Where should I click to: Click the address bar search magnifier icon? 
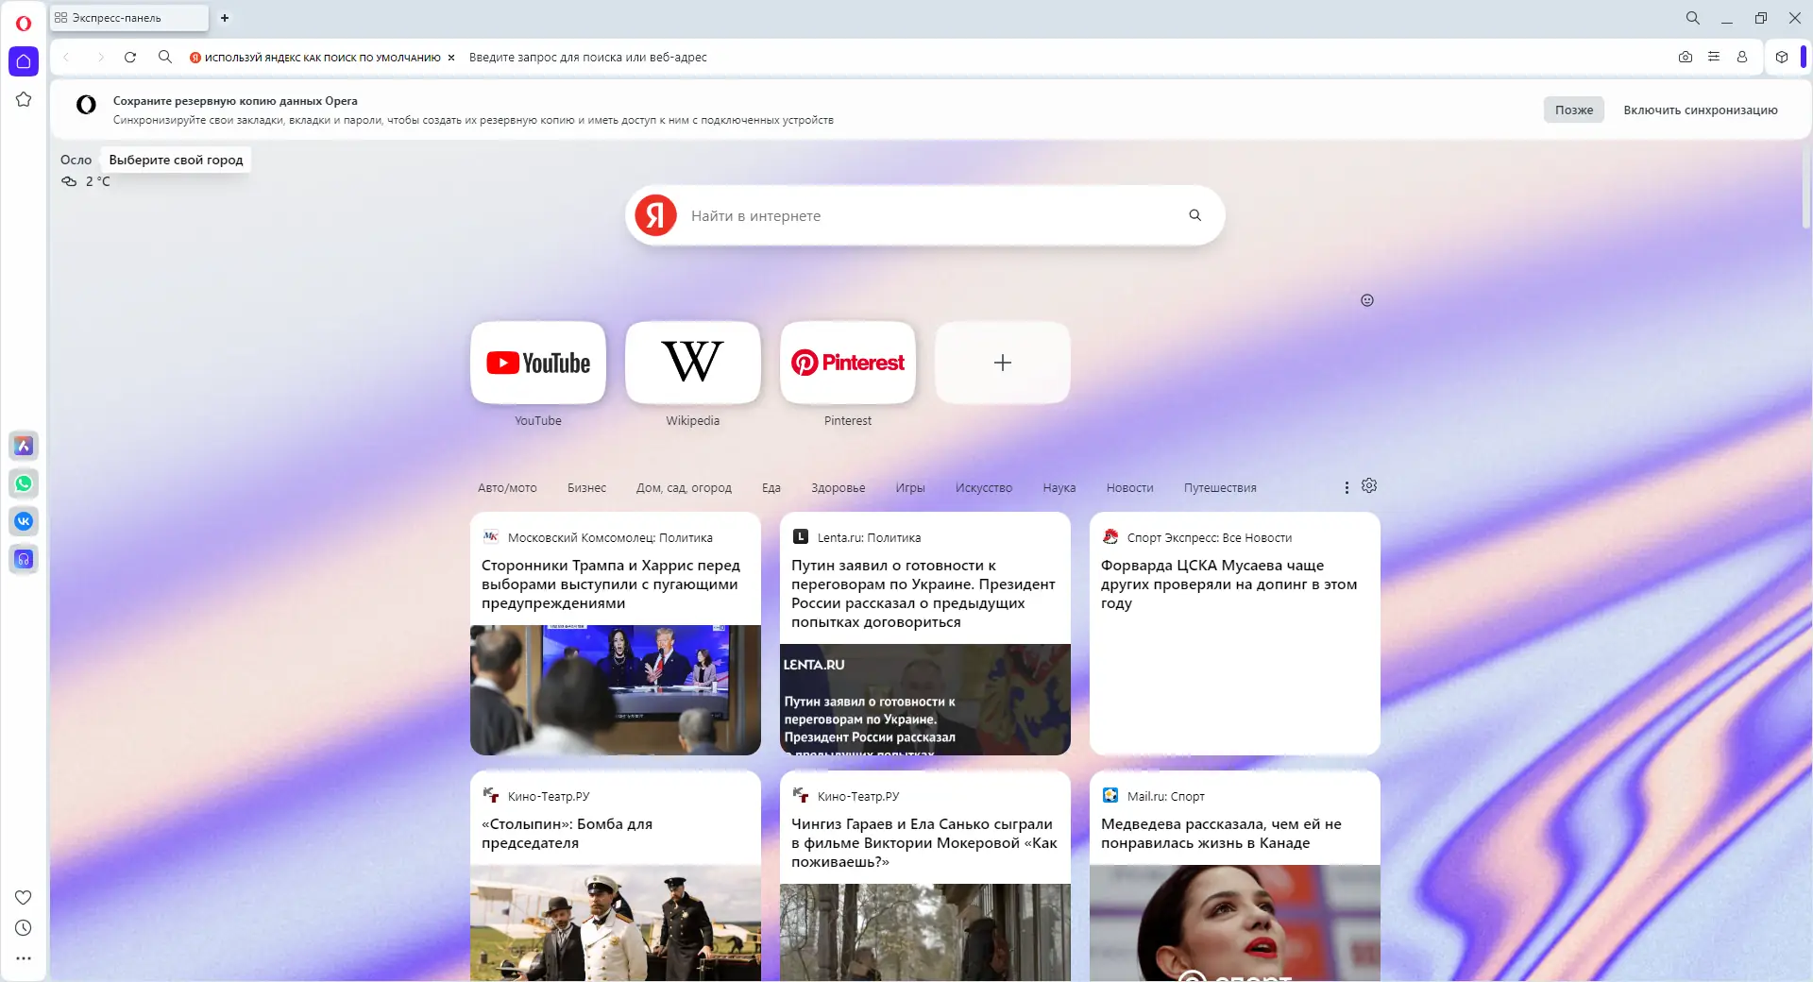click(165, 58)
